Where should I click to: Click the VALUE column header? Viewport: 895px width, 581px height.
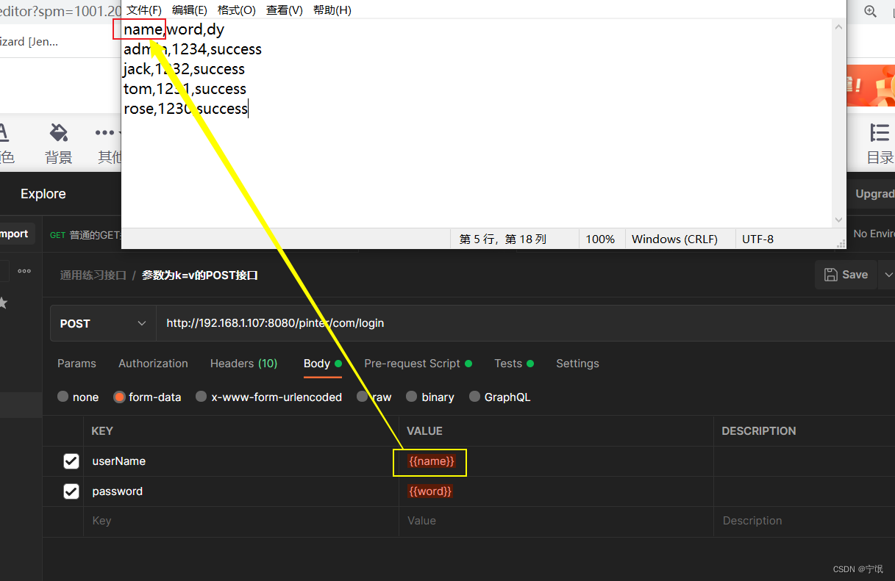(x=425, y=431)
